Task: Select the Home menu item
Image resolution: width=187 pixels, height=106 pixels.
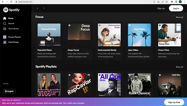Action: pos(11,18)
